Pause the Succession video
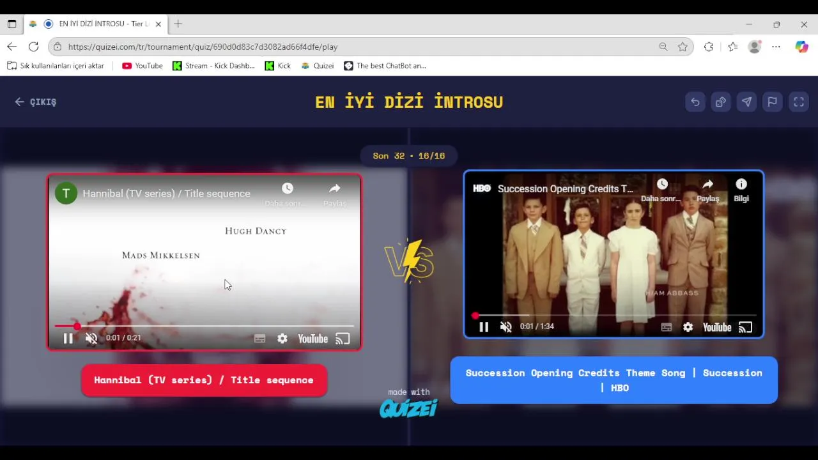 [484, 327]
